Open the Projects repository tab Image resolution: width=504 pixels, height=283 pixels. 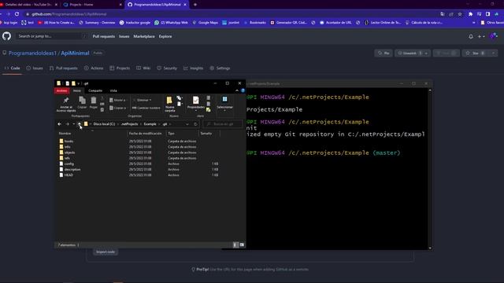point(120,68)
